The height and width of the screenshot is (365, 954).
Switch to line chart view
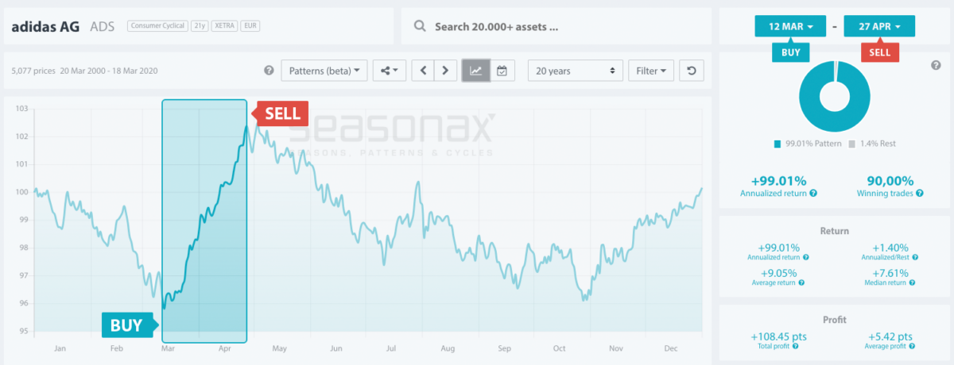[475, 71]
